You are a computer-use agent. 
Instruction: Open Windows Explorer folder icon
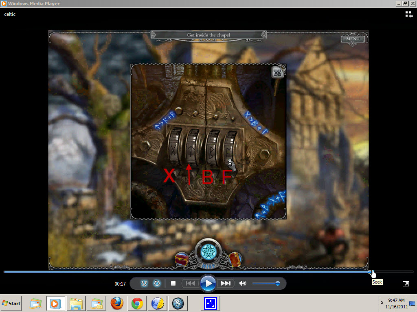(76, 303)
